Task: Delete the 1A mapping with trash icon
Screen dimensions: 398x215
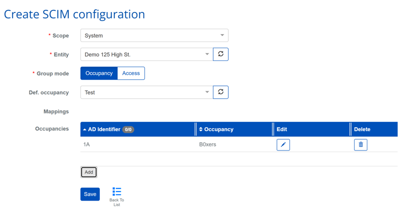Action: [361, 145]
